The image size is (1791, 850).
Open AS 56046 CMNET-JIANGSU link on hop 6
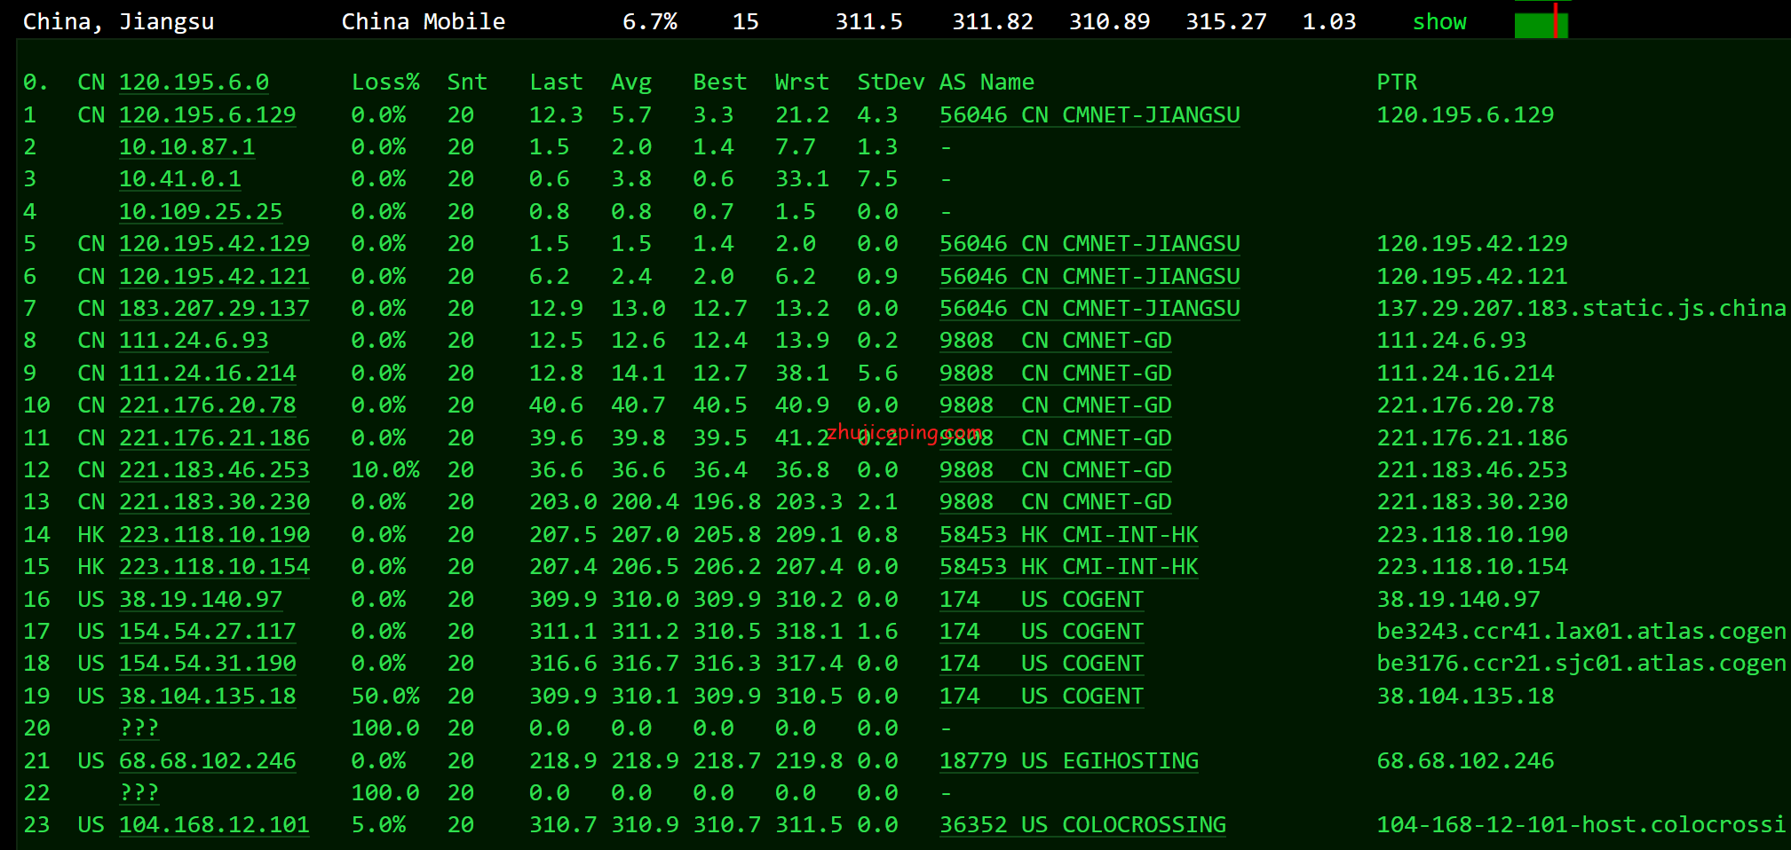point(1090,277)
